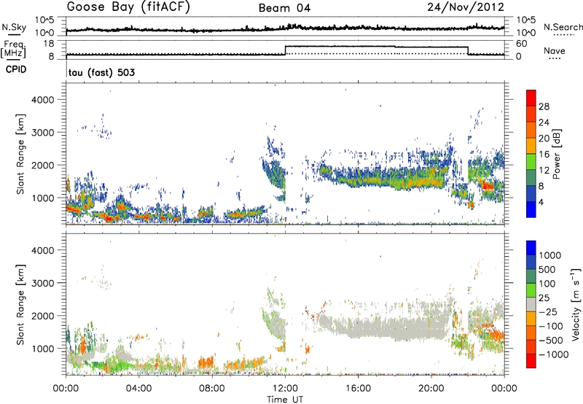
Task: Pick the gray segment of velocity colorbar
Action: [531, 305]
